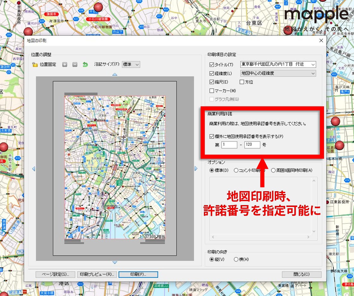Screen dimensions: 354x296
Task: Open the 地図中心の経緯度 dropdown
Action: (278, 74)
